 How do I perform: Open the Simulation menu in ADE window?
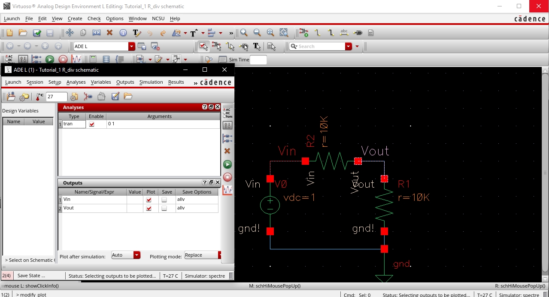click(151, 82)
